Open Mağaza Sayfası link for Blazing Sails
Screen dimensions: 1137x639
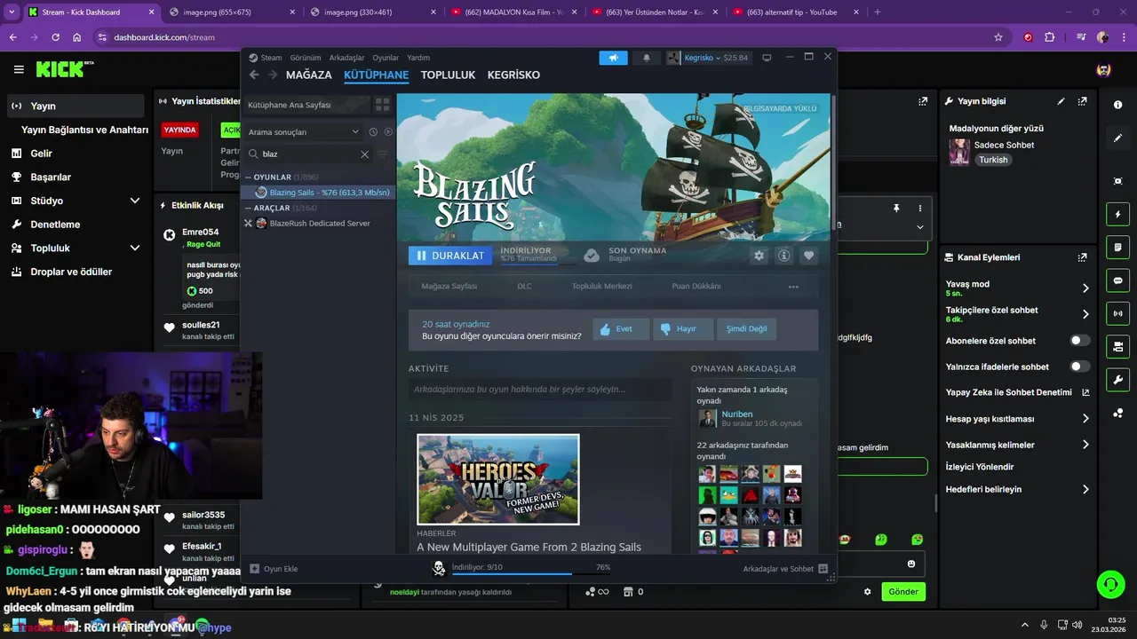coord(449,287)
